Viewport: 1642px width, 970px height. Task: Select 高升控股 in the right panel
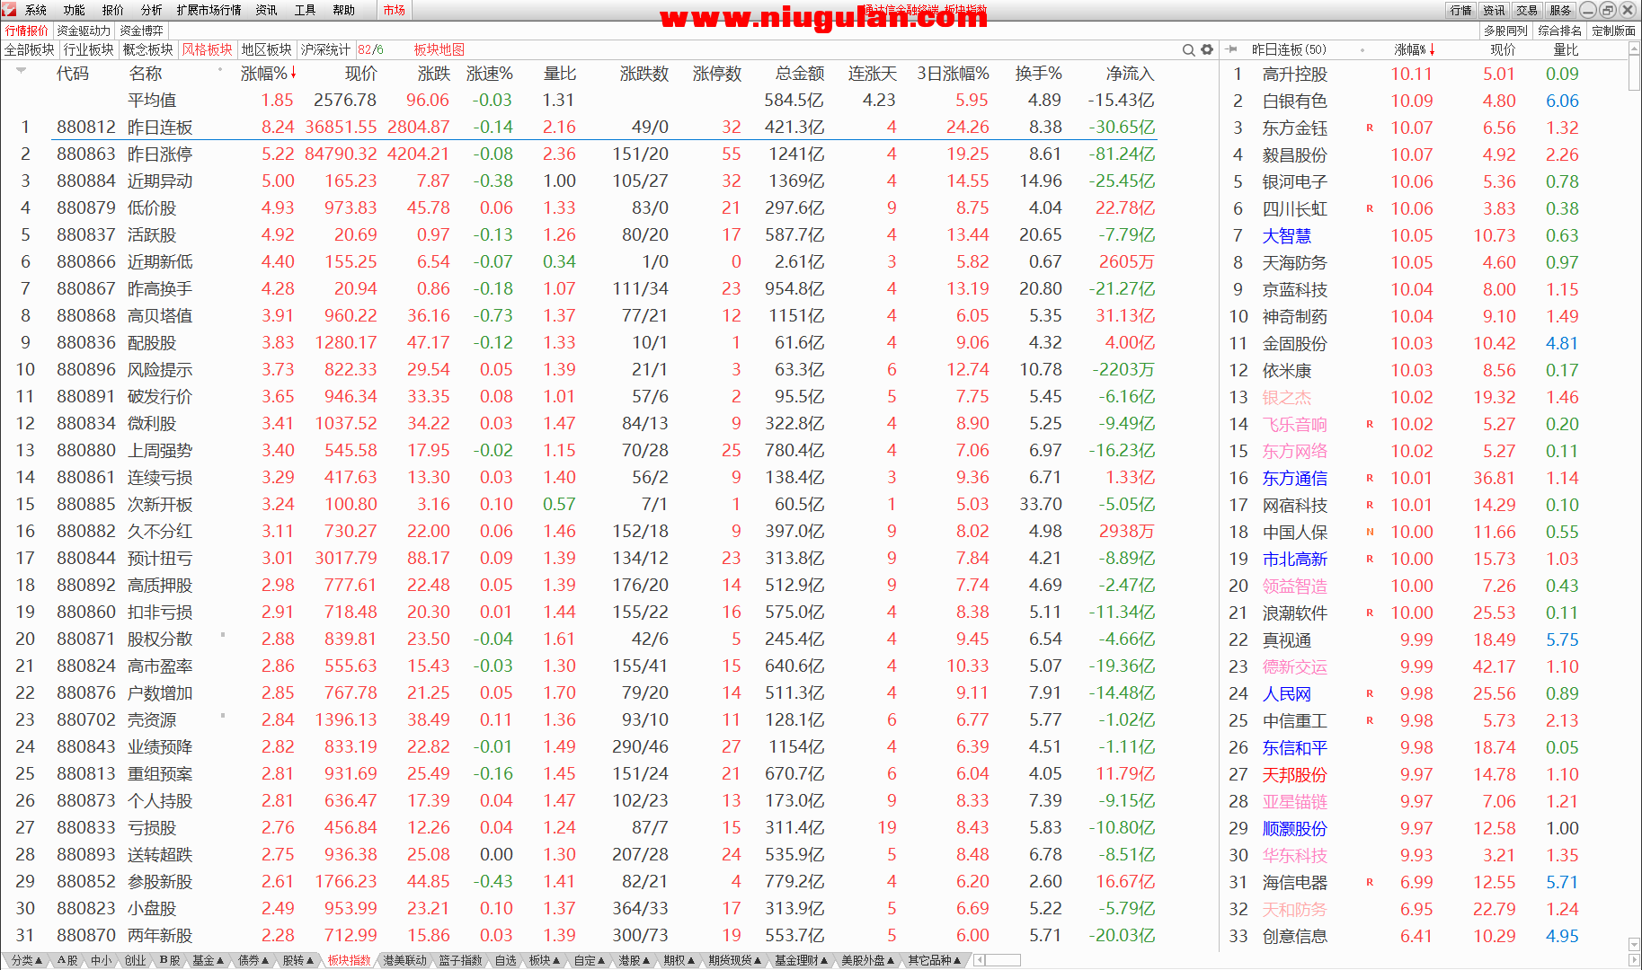1294,74
